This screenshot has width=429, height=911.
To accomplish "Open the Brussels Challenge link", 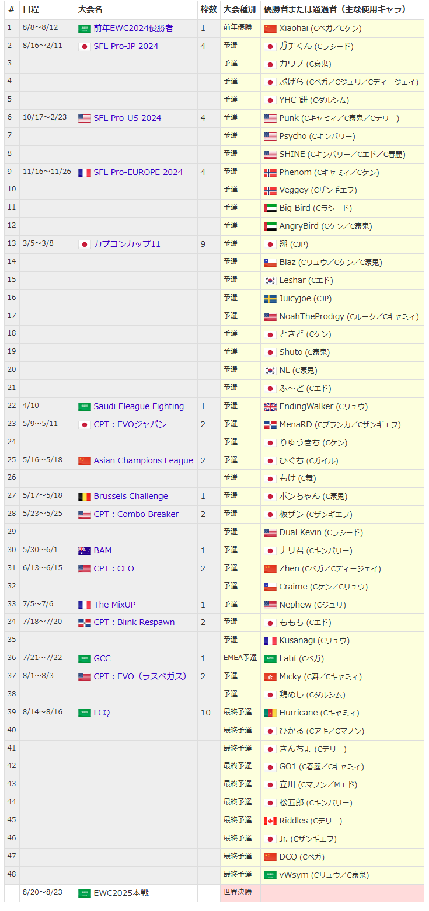I will [131, 496].
